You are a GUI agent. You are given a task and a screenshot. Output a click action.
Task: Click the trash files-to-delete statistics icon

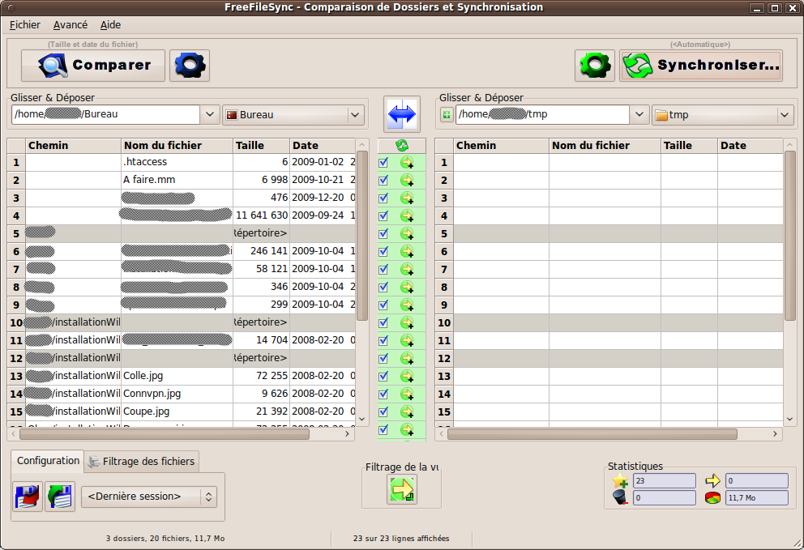[x=620, y=497]
